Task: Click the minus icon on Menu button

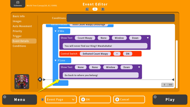Action: click(5, 97)
